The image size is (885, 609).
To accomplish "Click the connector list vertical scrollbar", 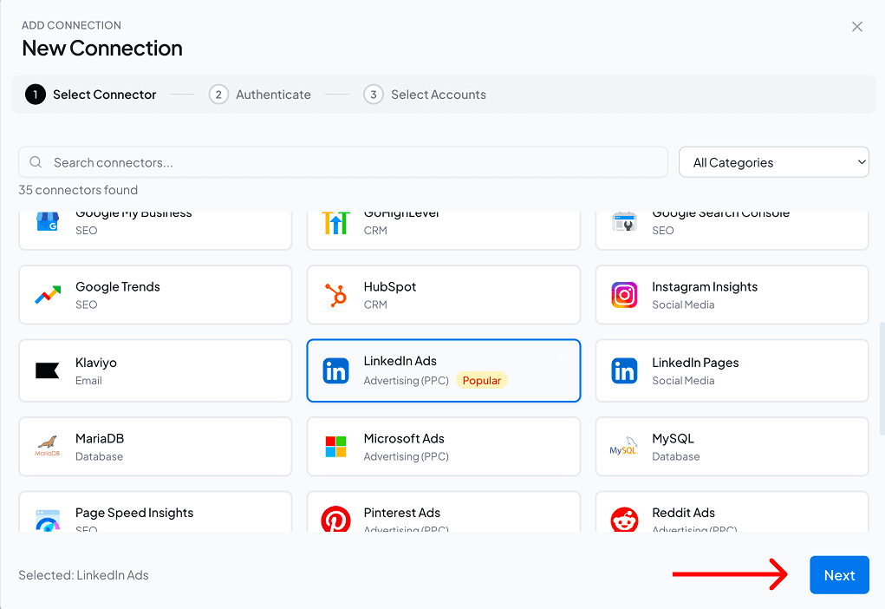I will coord(882,378).
